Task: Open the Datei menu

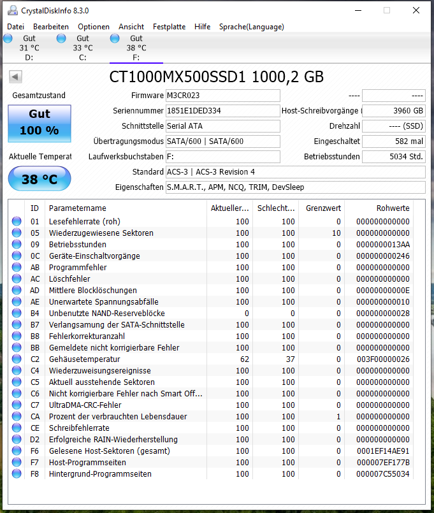Action: [x=16, y=27]
